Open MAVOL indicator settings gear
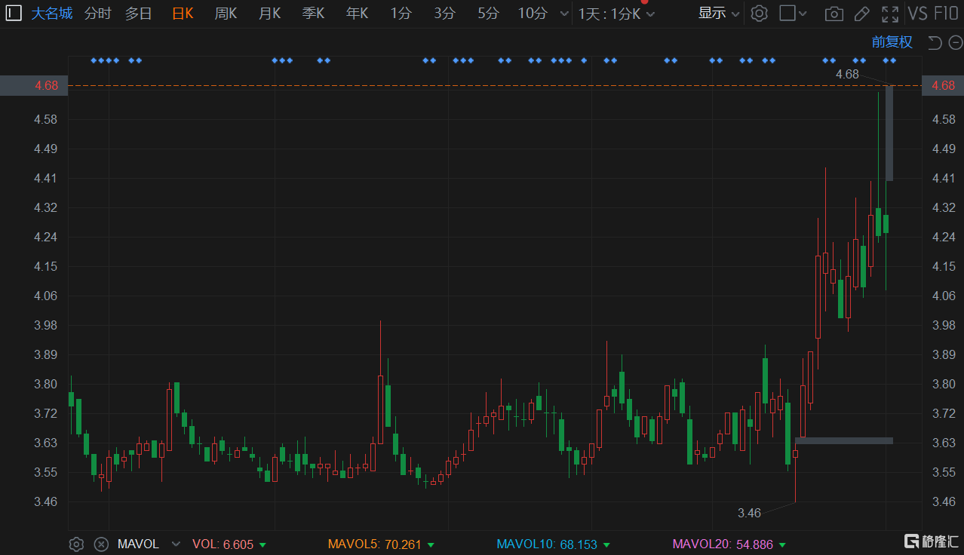 pyautogui.click(x=76, y=544)
